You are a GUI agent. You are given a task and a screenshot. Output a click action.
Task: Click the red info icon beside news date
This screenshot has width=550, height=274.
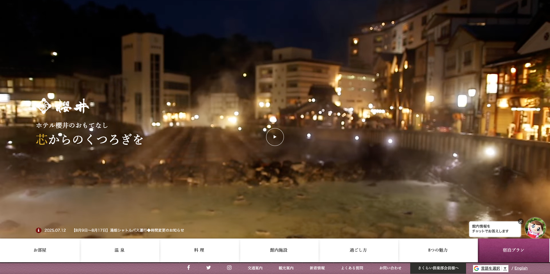coord(39,230)
